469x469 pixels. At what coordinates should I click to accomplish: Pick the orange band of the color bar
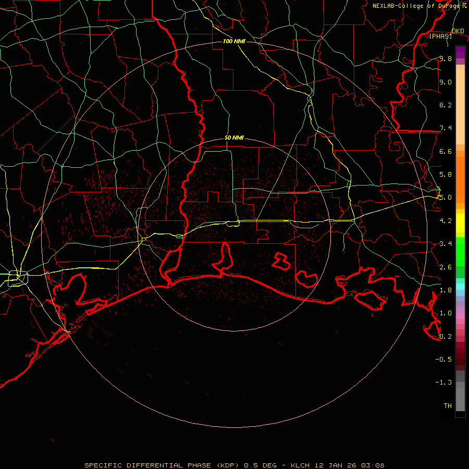(460, 180)
